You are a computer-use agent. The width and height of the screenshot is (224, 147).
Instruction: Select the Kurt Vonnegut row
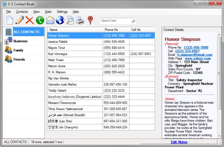(x=101, y=54)
